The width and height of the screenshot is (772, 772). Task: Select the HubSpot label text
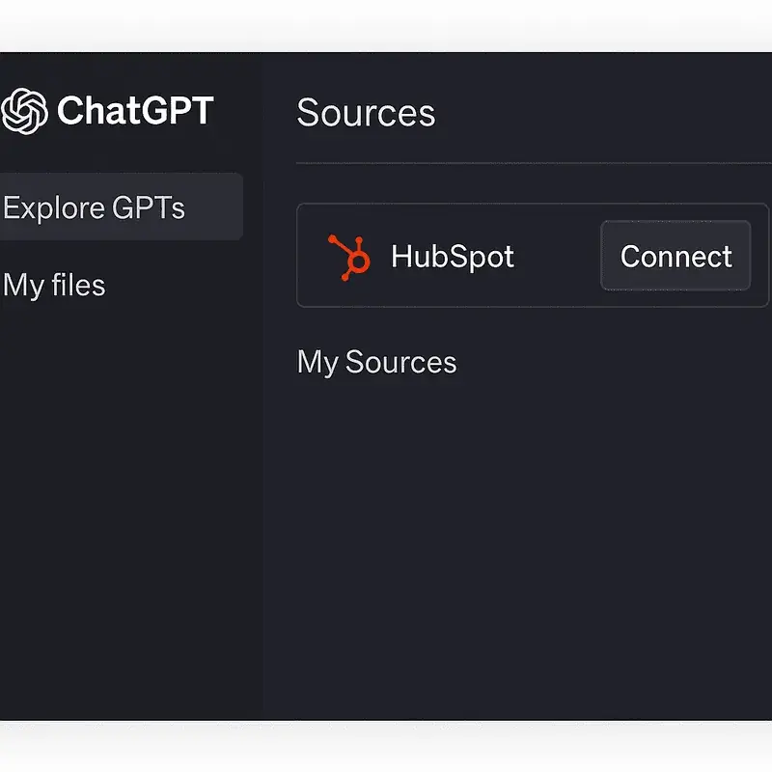point(453,257)
